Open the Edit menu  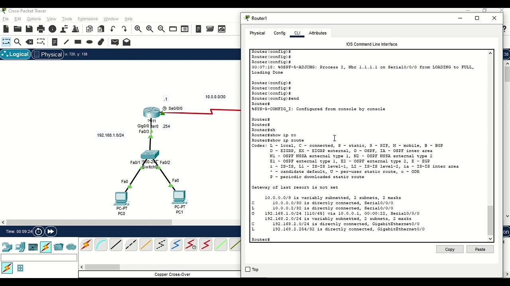point(18,19)
